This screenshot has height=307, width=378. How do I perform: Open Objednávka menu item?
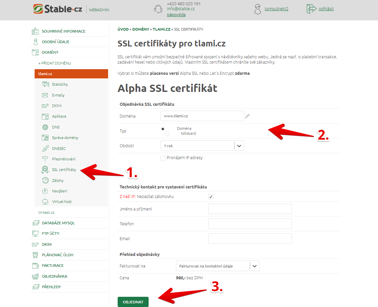[54, 276]
